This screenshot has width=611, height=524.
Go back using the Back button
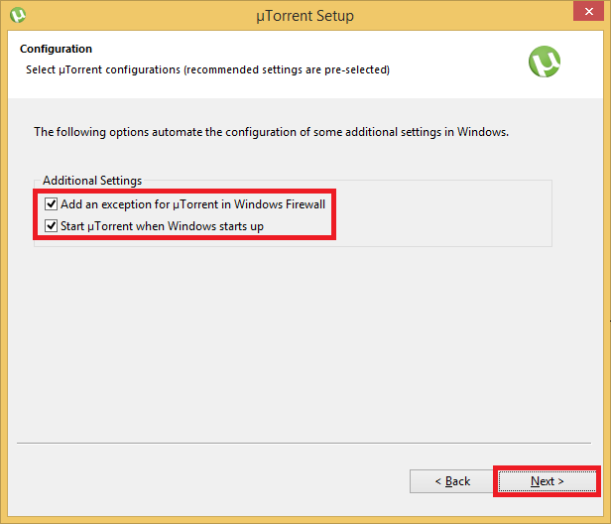pyautogui.click(x=451, y=481)
